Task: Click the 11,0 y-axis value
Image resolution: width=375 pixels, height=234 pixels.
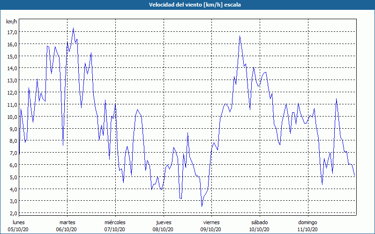Action: 12,105
